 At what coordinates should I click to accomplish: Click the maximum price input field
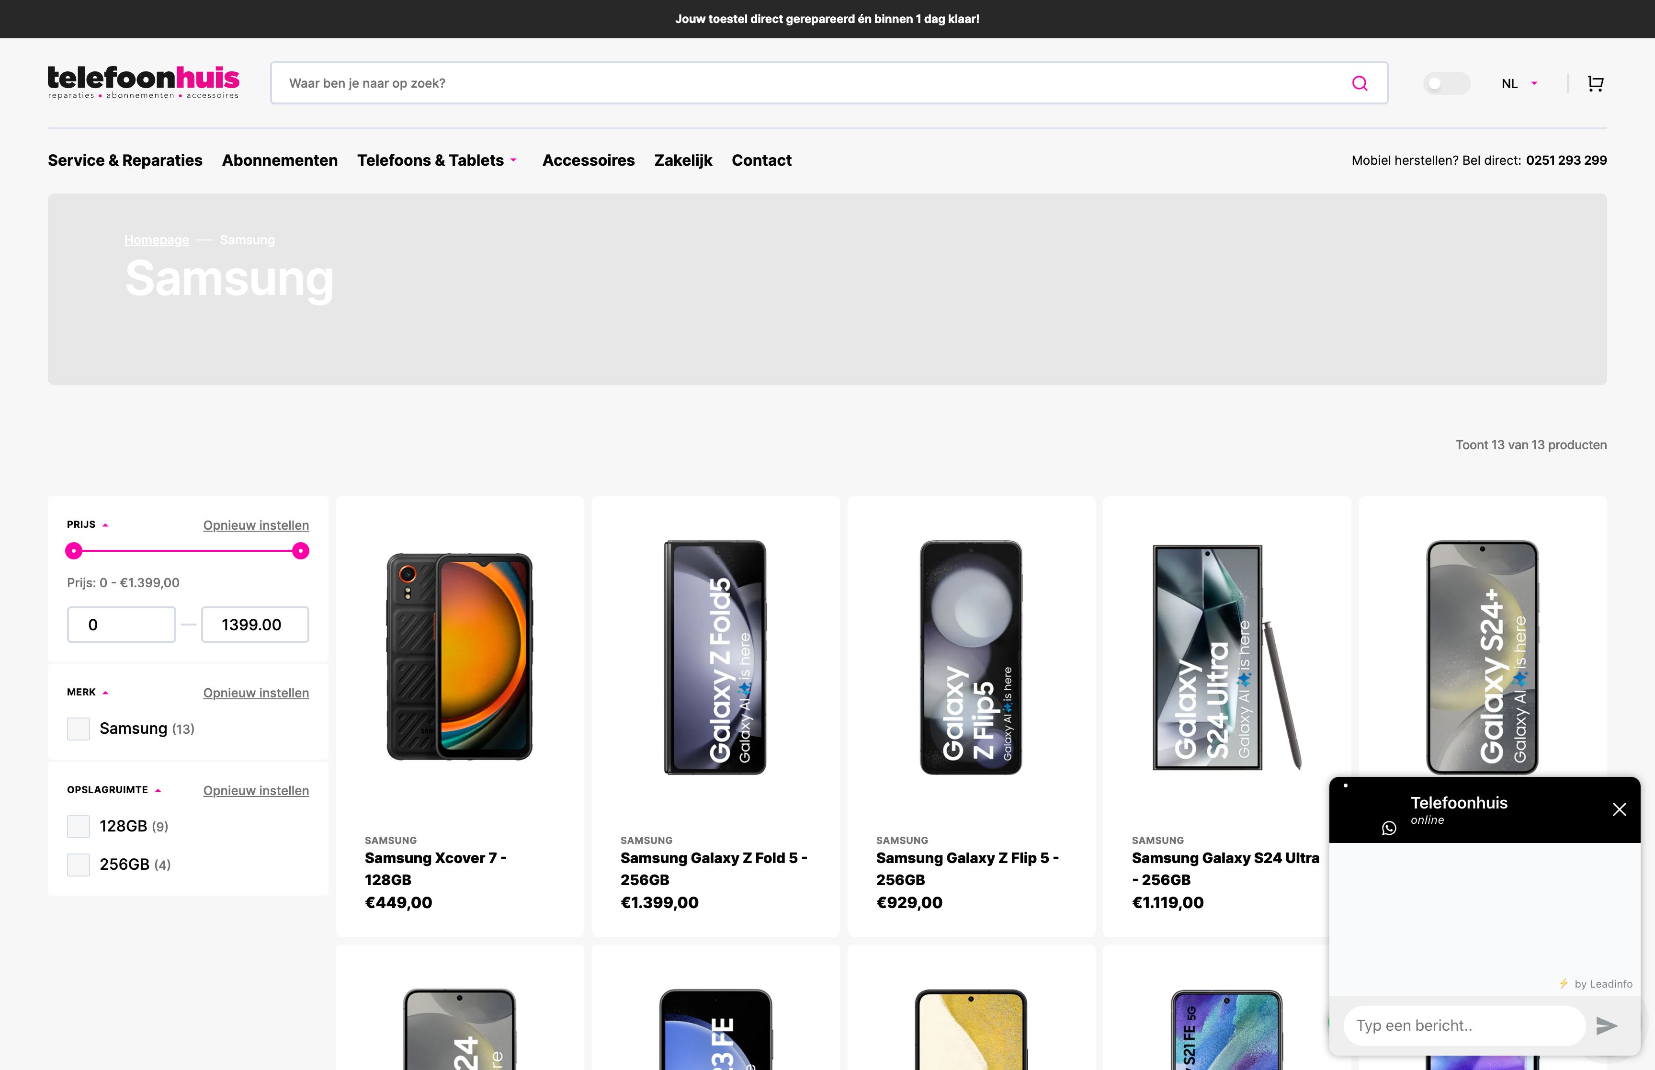(254, 625)
